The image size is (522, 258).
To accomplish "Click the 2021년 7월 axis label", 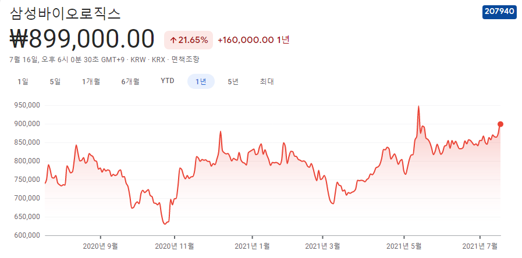I will [480, 246].
